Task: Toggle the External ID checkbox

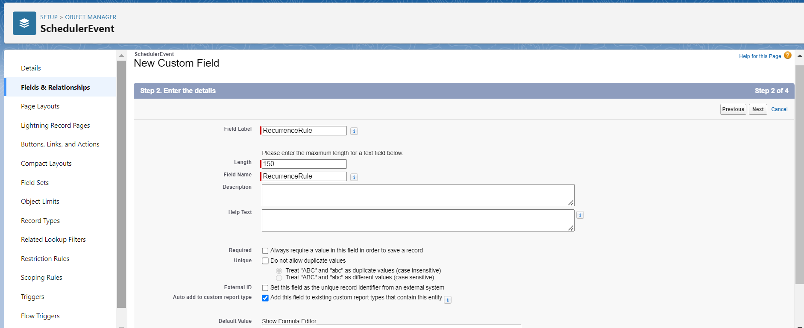Action: (x=265, y=288)
